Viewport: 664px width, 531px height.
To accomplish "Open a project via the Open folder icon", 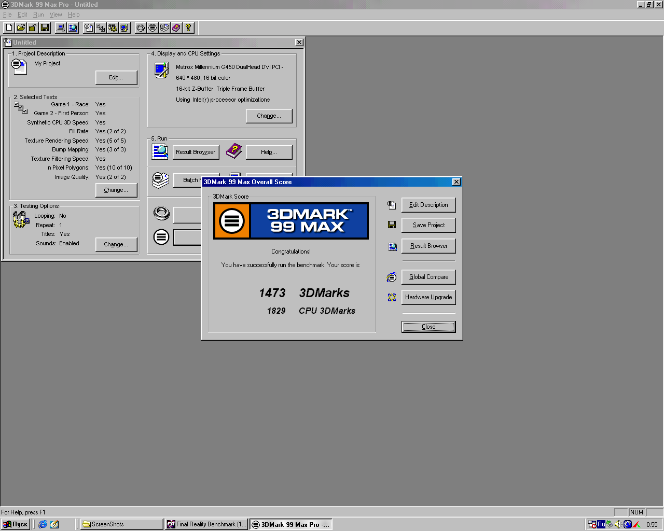I will [20, 27].
